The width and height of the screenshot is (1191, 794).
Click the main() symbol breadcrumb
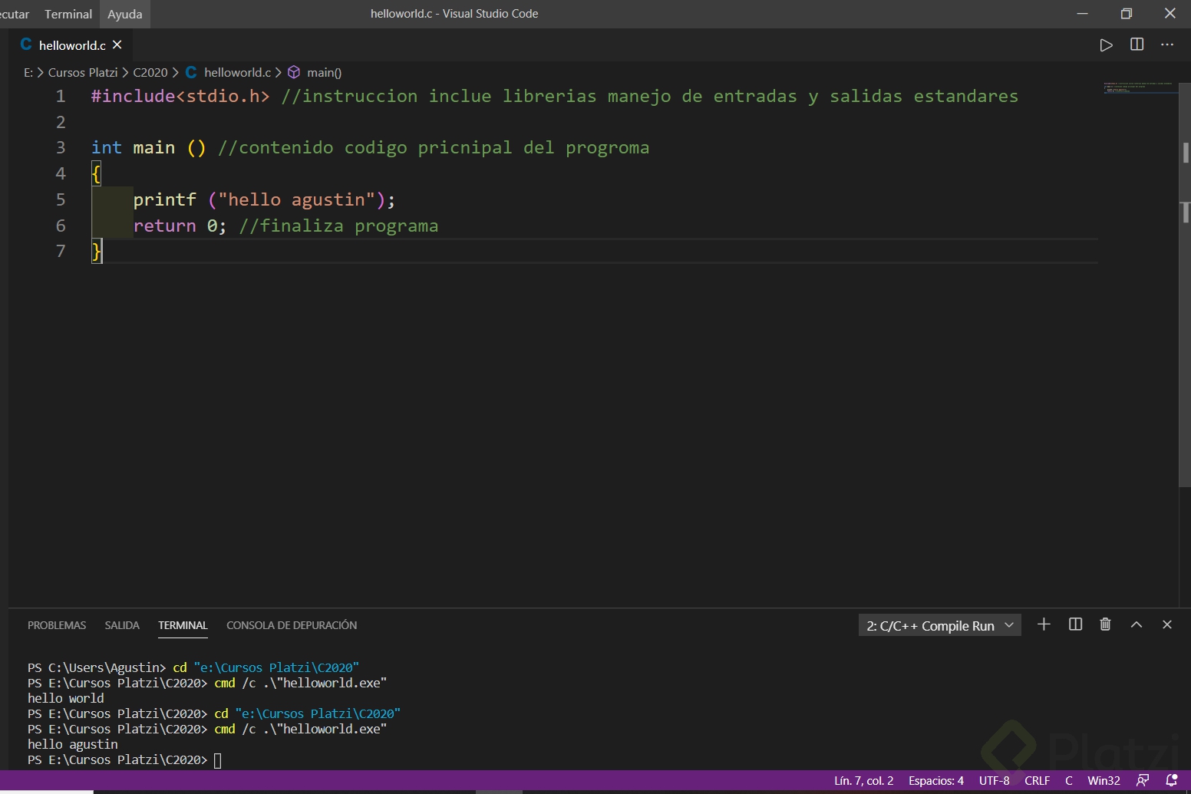tap(325, 72)
